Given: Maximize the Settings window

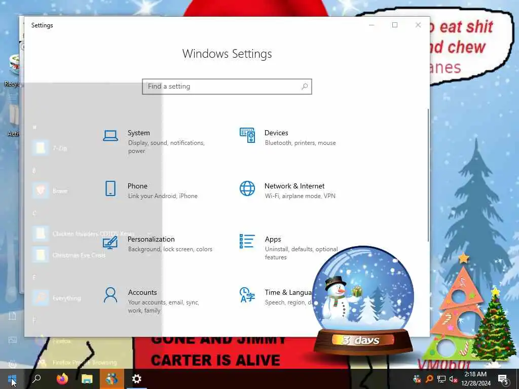Looking at the screenshot, I should point(394,25).
